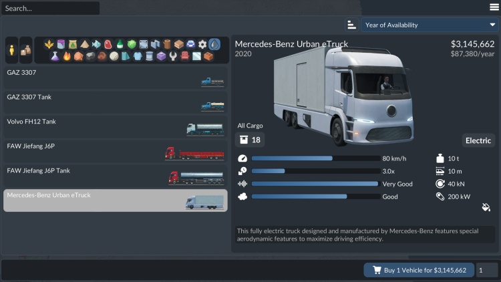This screenshot has width=501, height=282.
Task: Toggle the sort order icon button
Action: (352, 25)
